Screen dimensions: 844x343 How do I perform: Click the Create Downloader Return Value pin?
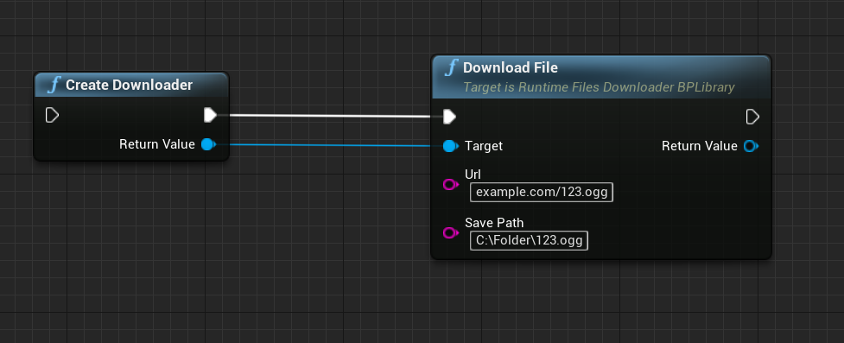coord(208,144)
